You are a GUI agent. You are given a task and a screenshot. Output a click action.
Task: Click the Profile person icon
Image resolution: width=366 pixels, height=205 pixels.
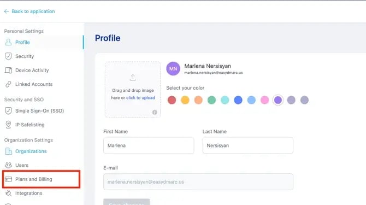pyautogui.click(x=8, y=42)
